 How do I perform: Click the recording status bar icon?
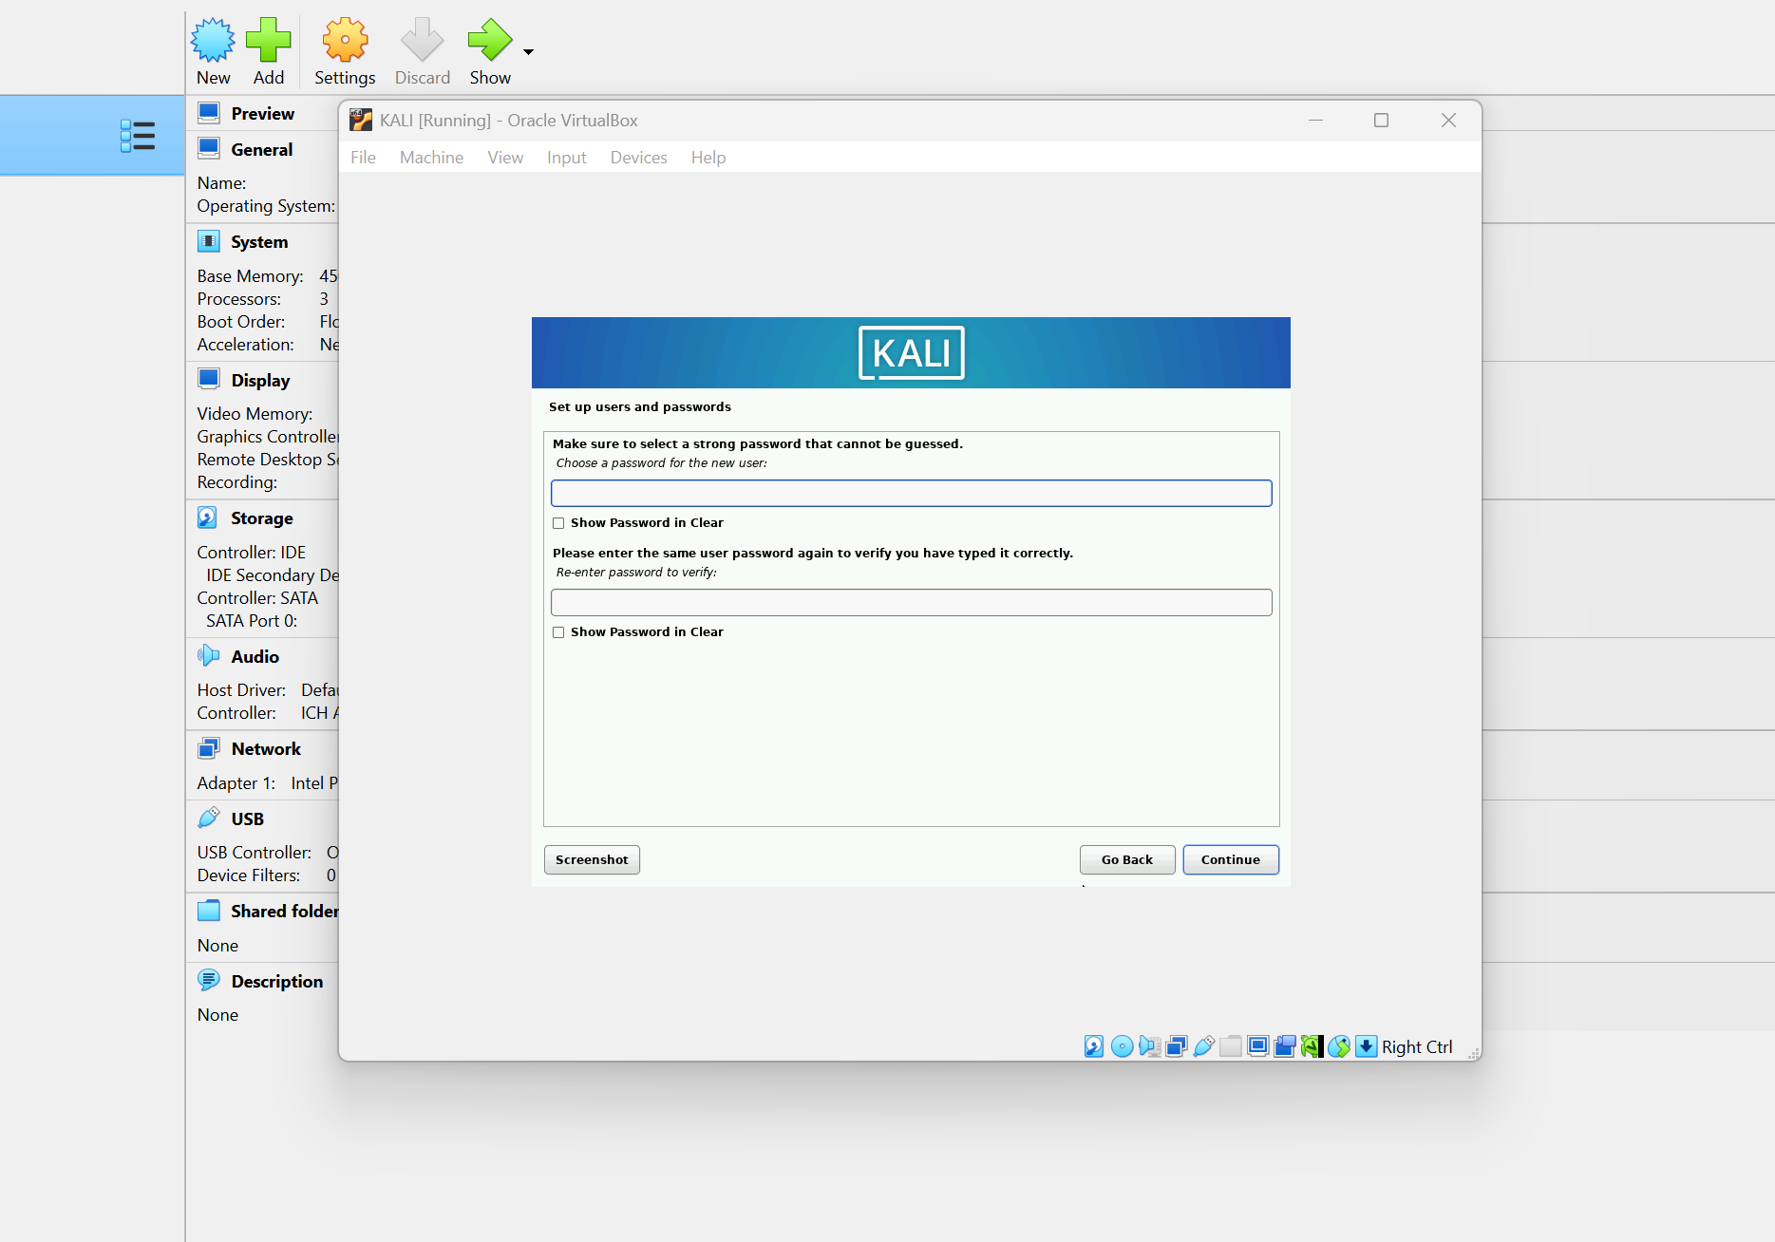(x=1285, y=1046)
